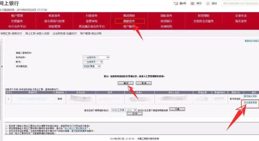The height and width of the screenshot is (141, 259).
Task: Click the 演示 demo icon
Action: [x=192, y=4]
